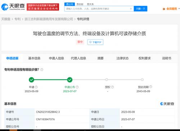Click the green checkmark on the 申请公布 step
Screen dimensions: 180x131
pos(70,80)
